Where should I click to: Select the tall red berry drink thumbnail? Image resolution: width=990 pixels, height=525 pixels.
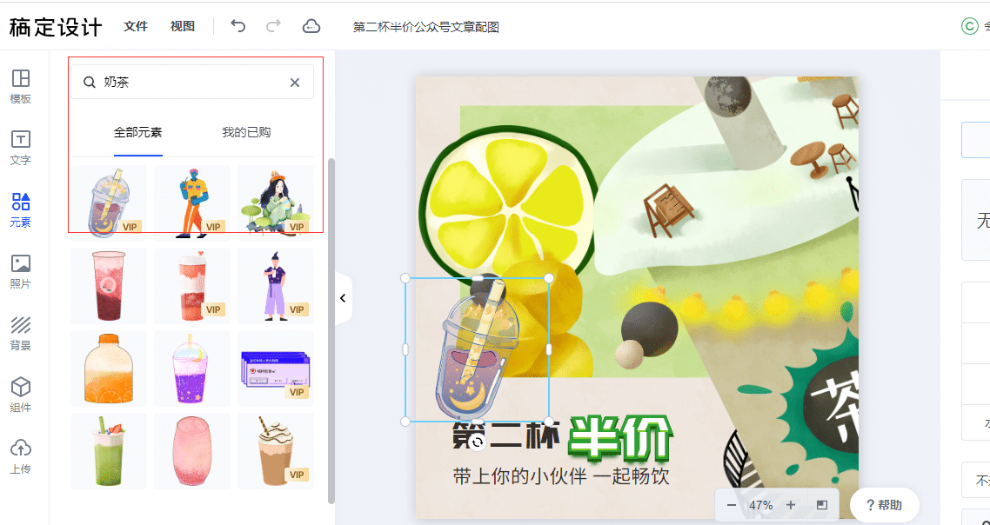(x=109, y=286)
